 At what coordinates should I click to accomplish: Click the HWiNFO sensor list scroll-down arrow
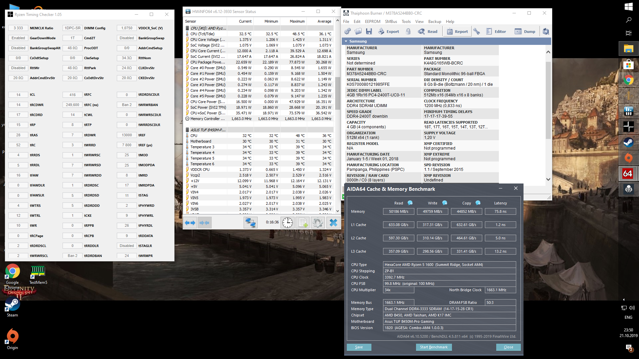(x=337, y=211)
